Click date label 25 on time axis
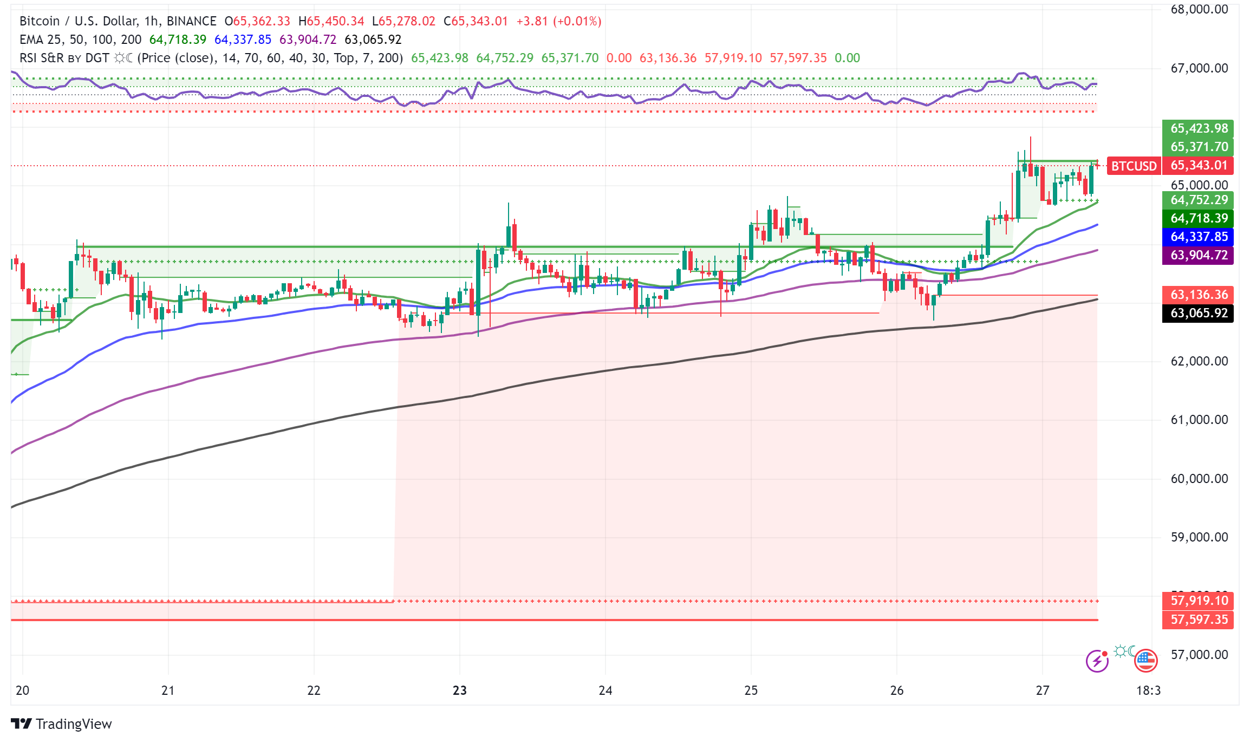 click(751, 690)
